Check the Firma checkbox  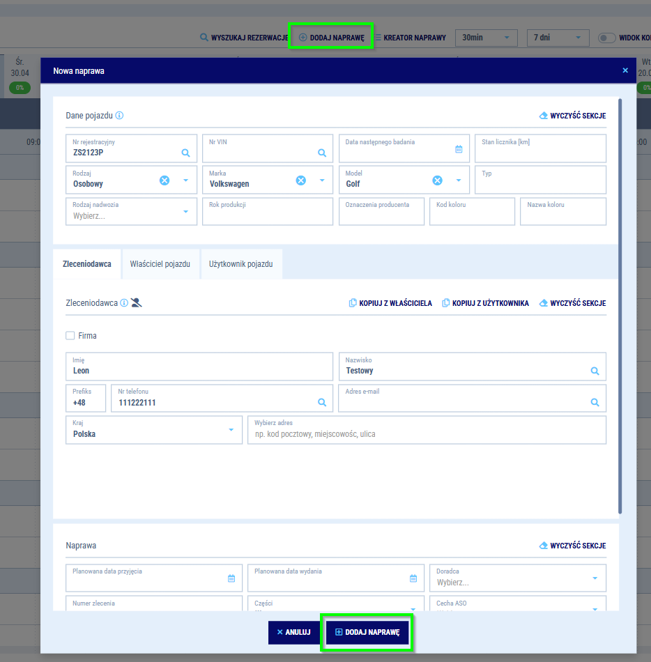[x=70, y=336]
